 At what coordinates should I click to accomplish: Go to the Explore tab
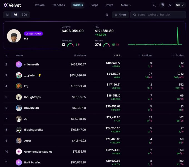click(40, 5)
